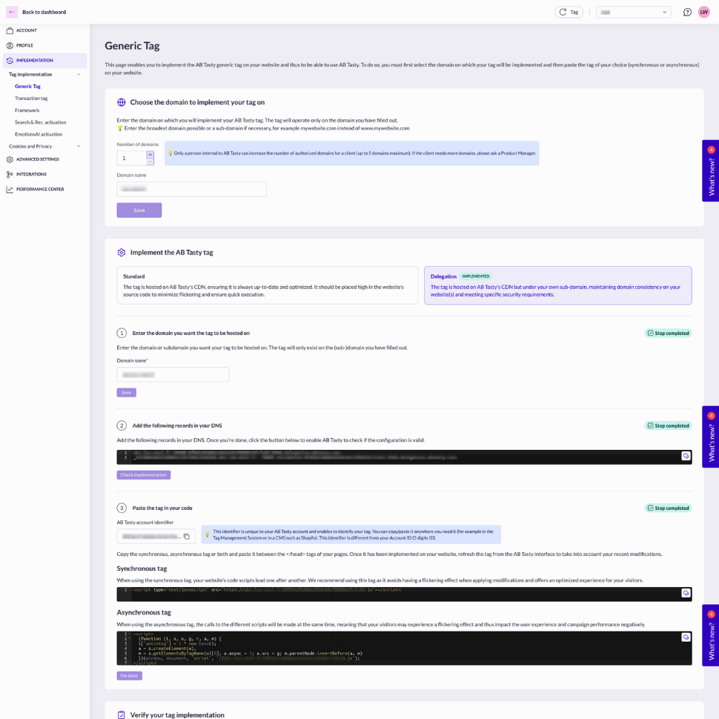
Task: Click the Account briefcase icon
Action: tap(10, 30)
